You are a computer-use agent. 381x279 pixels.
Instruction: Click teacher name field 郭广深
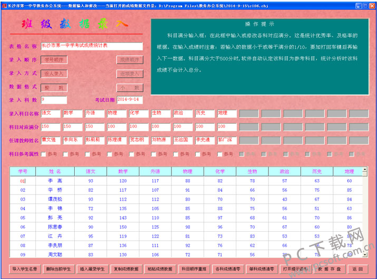pyautogui.click(x=227, y=140)
